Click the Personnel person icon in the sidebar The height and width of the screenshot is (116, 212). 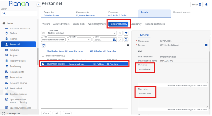(x=7, y=44)
